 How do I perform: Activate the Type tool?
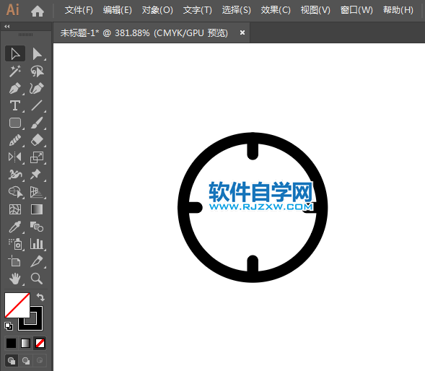(x=15, y=106)
